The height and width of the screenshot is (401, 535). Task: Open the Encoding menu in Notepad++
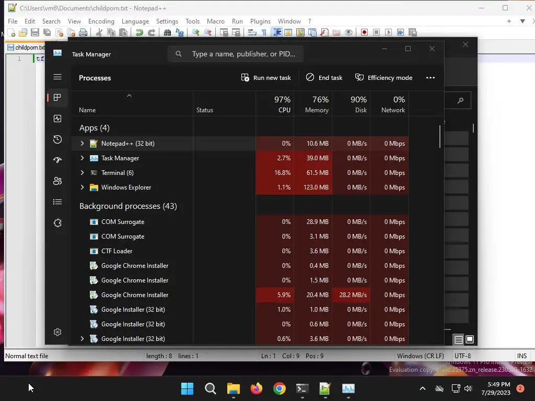pos(101,21)
